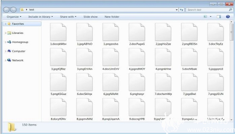Select file icon 8.jpgmvMAI
This screenshot has width=235, height=134.
tap(85, 107)
